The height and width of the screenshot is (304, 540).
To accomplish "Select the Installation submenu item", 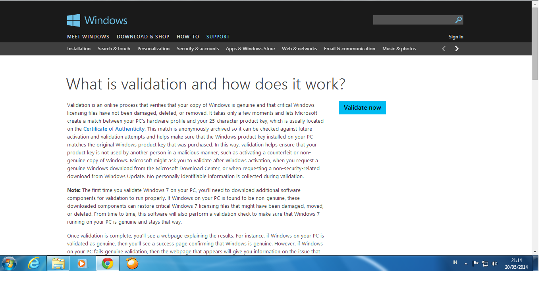I will tap(79, 49).
